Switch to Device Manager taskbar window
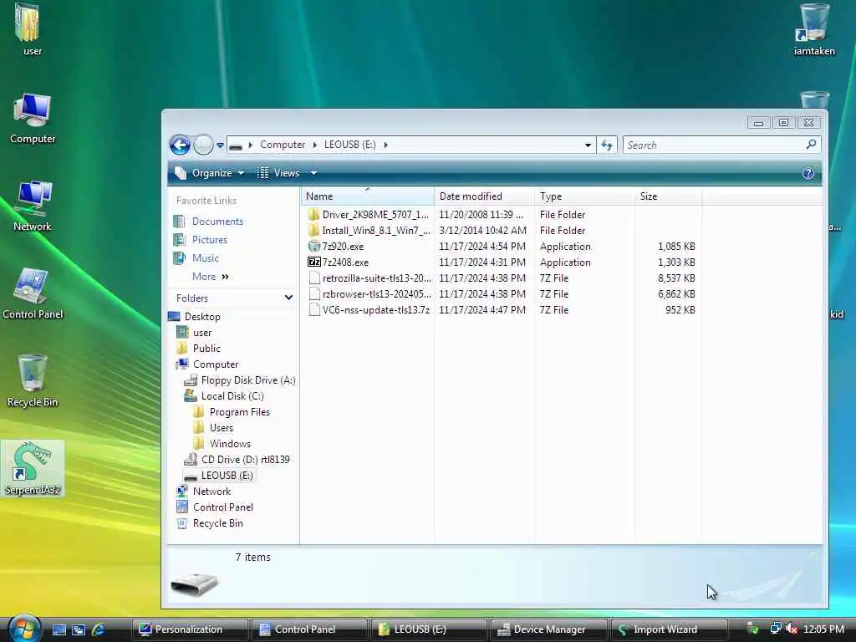The height and width of the screenshot is (642, 856). pos(548,629)
